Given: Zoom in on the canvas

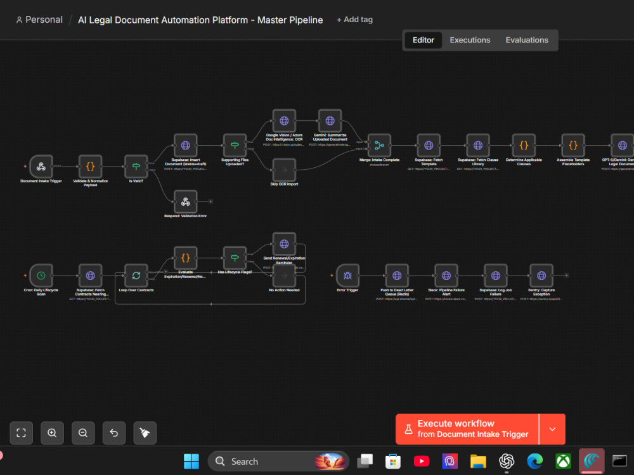Looking at the screenshot, I should [52, 433].
